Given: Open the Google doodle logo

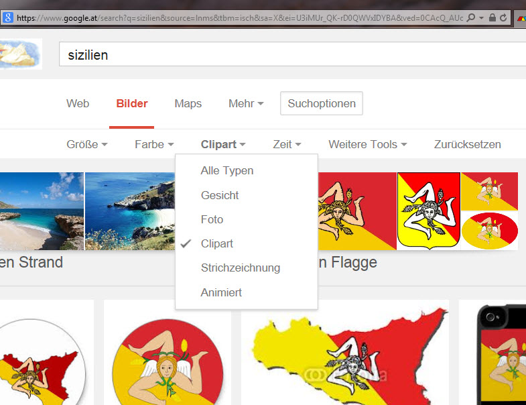Looking at the screenshot, I should (20, 54).
